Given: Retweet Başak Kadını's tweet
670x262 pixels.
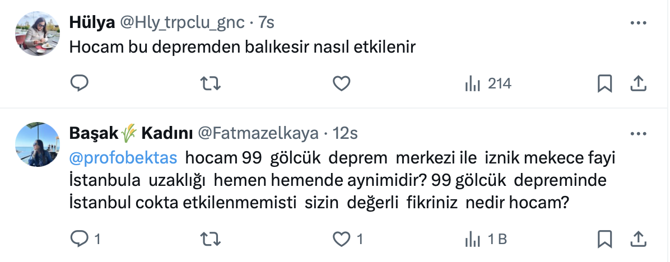Looking at the screenshot, I should [211, 239].
